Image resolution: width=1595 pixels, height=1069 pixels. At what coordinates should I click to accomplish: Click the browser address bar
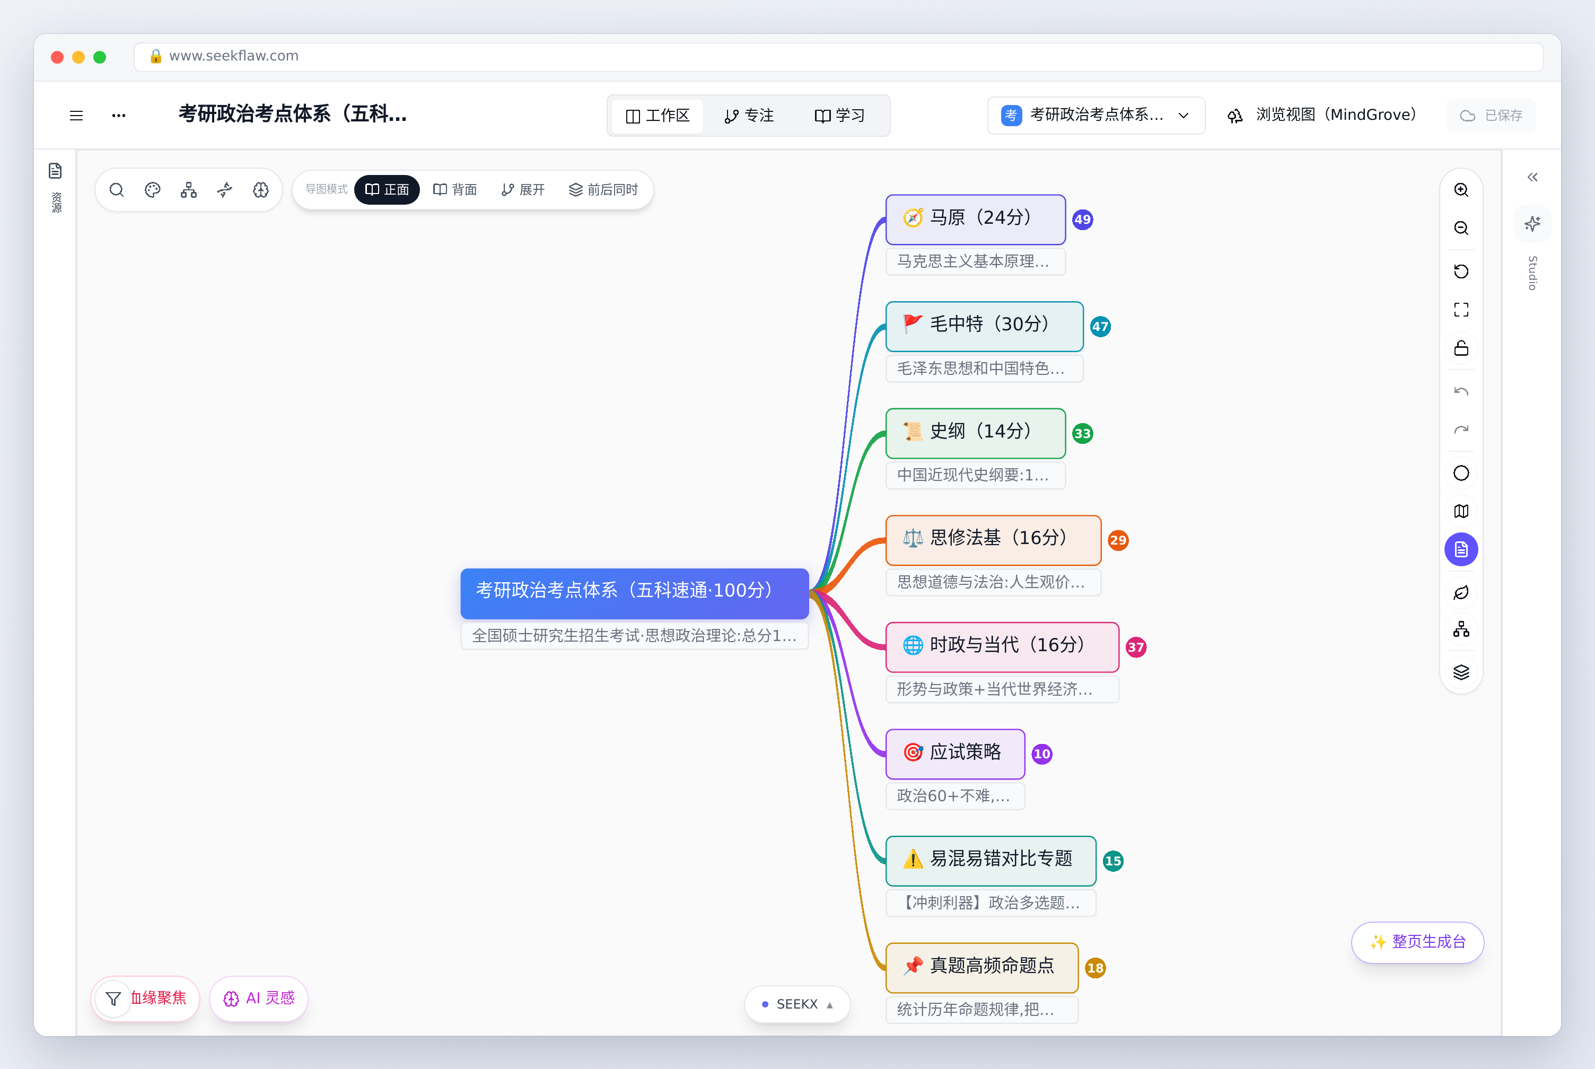pos(838,57)
